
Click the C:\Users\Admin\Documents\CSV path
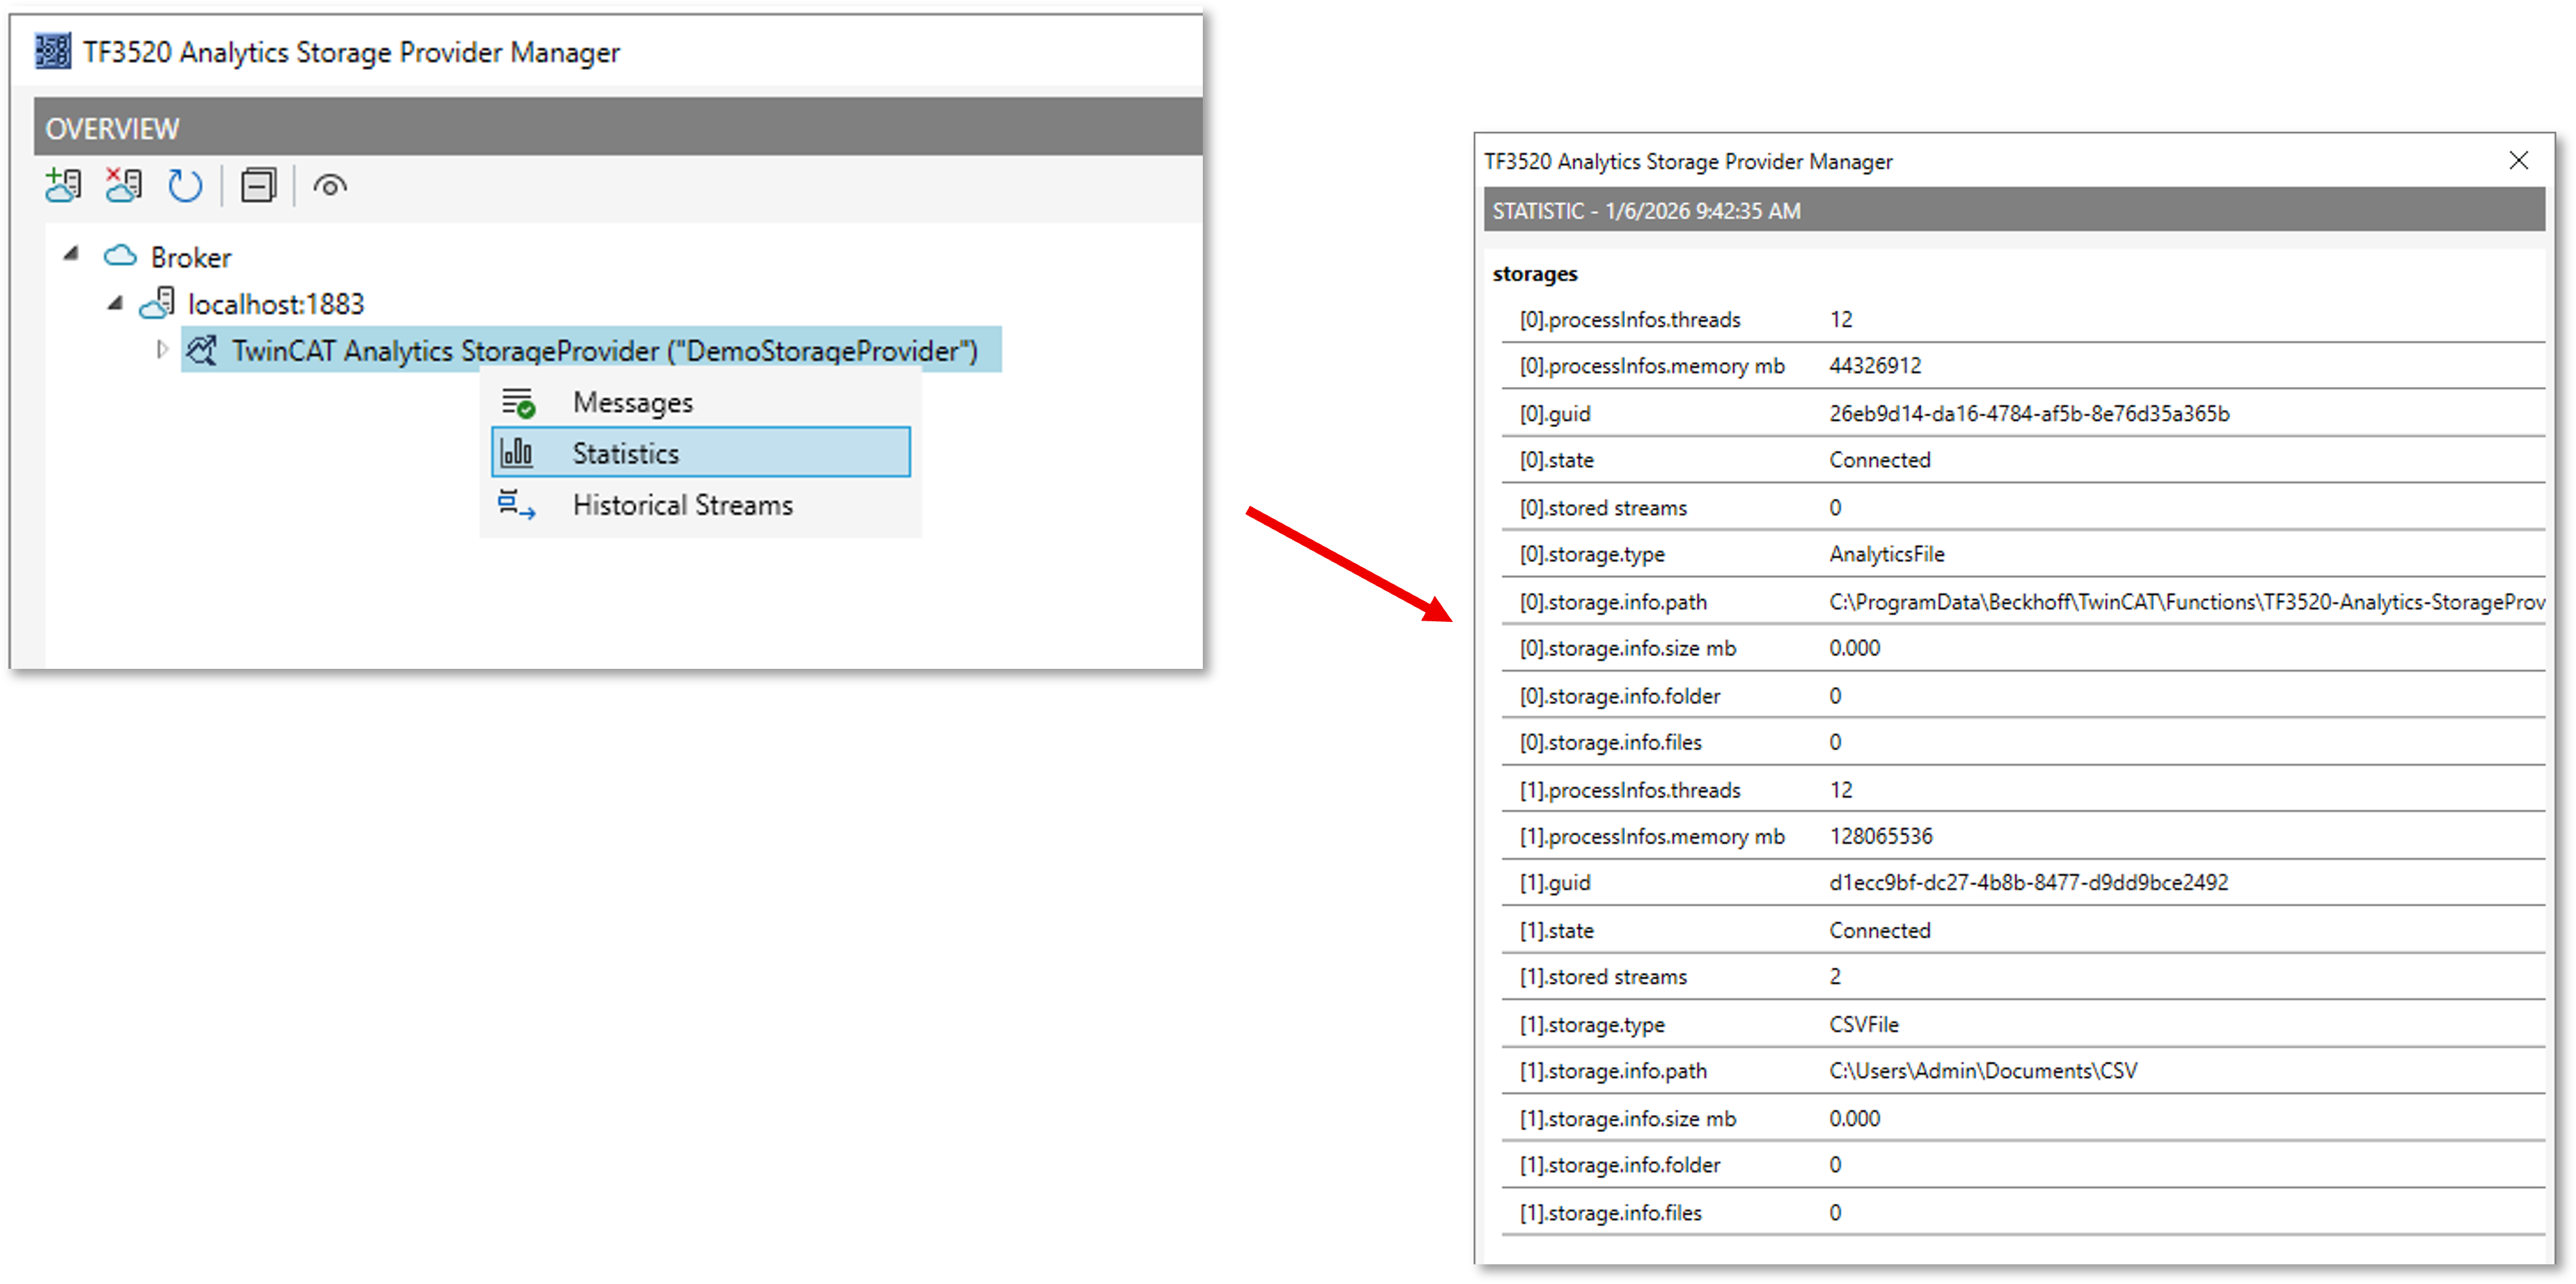[1982, 1070]
